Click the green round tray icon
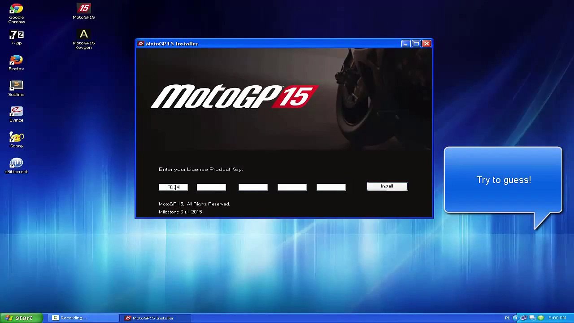 click(x=541, y=318)
